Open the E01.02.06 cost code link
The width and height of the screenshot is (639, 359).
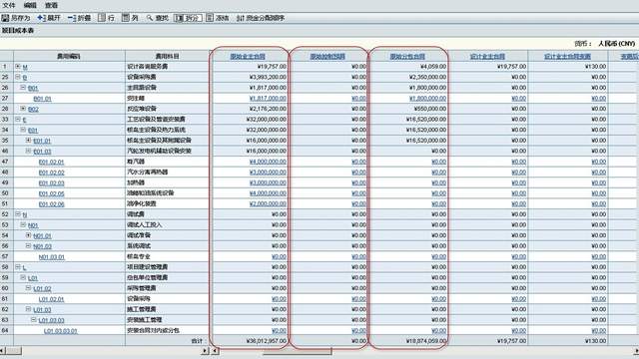coord(51,204)
